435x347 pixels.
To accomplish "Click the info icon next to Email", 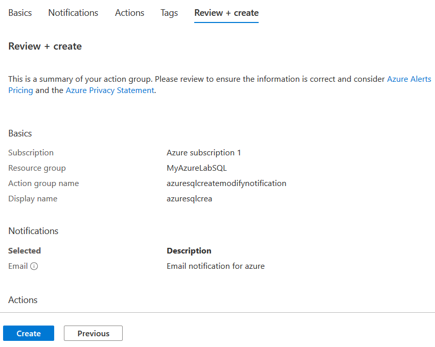I will click(34, 266).
